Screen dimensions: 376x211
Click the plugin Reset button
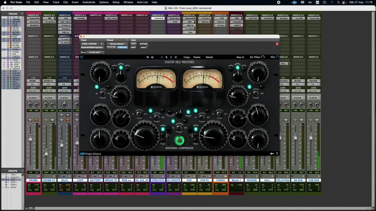(x=209, y=57)
